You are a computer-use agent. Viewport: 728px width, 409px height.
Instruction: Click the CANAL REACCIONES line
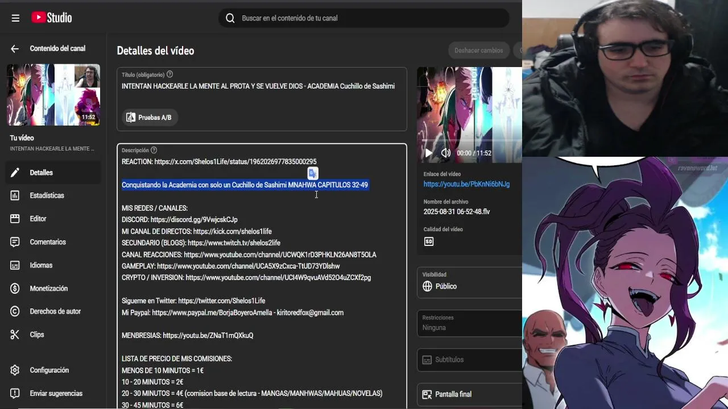click(x=249, y=255)
